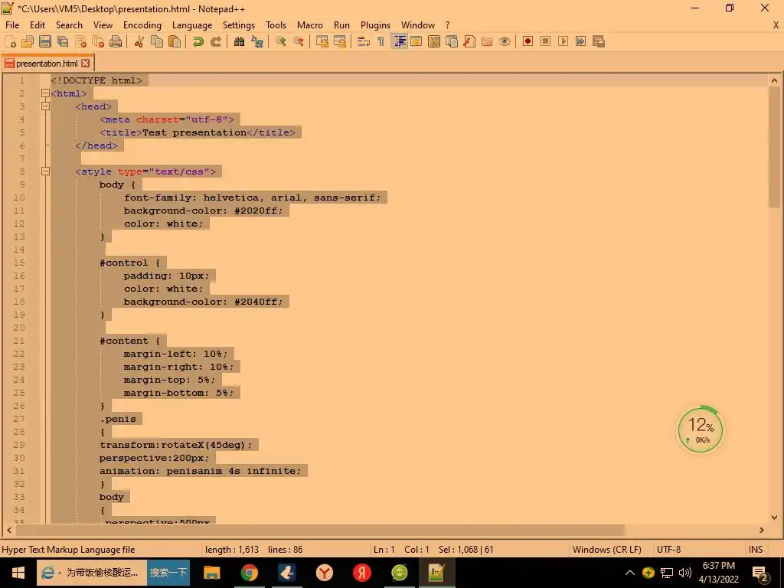Collapse the html tag fold marker
This screenshot has height=588, width=784.
pos(45,93)
